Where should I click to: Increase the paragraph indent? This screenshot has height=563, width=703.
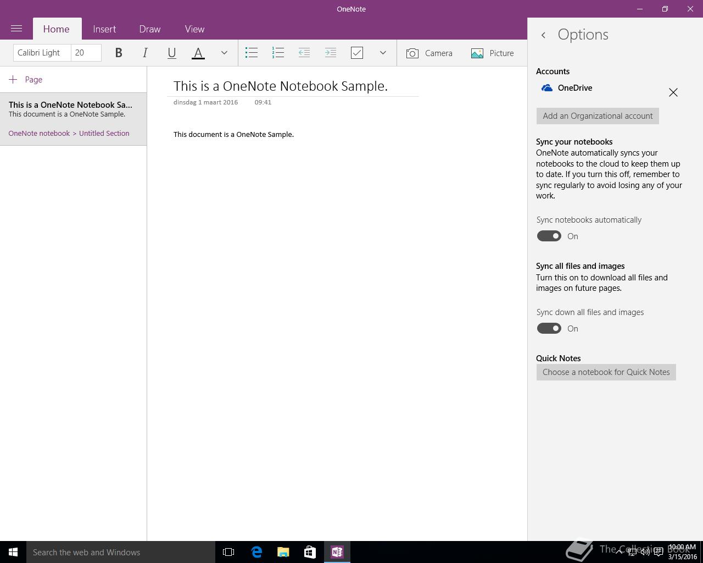point(331,53)
